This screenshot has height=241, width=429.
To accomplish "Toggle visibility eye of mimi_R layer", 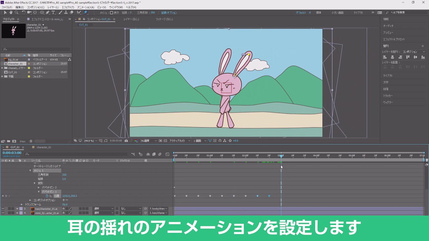I will [x=3, y=213].
